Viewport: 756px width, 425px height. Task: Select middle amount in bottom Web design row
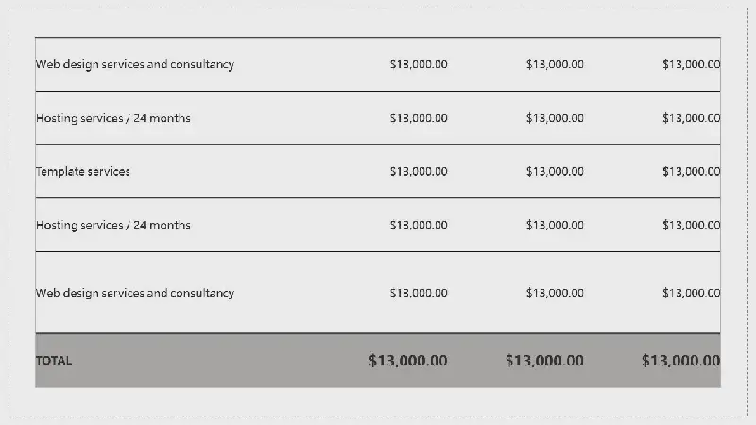[x=555, y=293]
